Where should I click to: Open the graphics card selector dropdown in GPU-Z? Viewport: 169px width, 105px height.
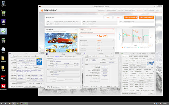[131, 93]
